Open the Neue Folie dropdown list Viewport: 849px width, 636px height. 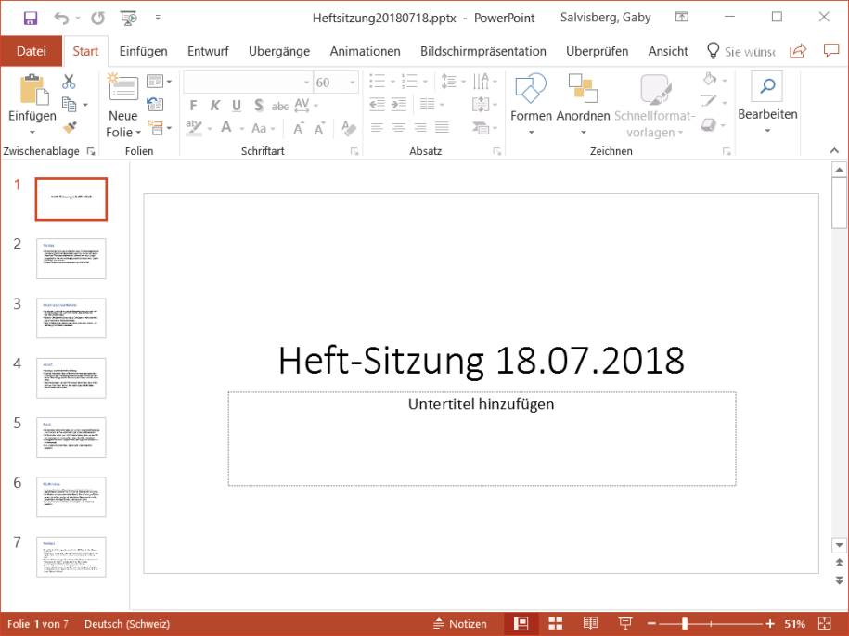pyautogui.click(x=138, y=132)
